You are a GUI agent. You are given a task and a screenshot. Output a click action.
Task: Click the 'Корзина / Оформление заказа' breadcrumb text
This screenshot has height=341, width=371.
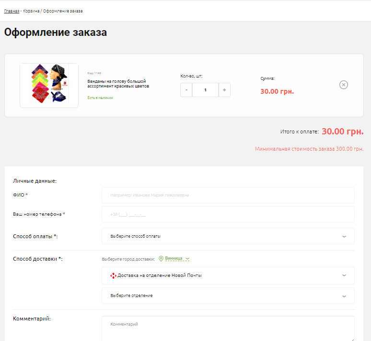click(x=53, y=11)
